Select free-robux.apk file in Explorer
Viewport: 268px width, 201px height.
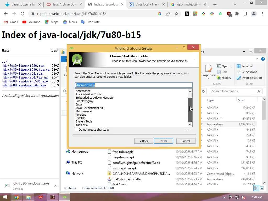click(x=122, y=152)
